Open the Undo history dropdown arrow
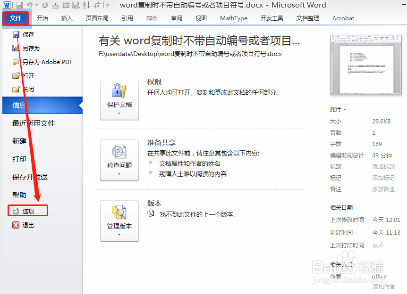407x294 pixels. tap(37, 5)
